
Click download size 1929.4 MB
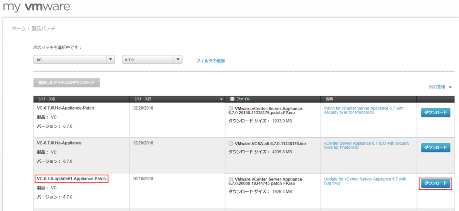[282, 191]
